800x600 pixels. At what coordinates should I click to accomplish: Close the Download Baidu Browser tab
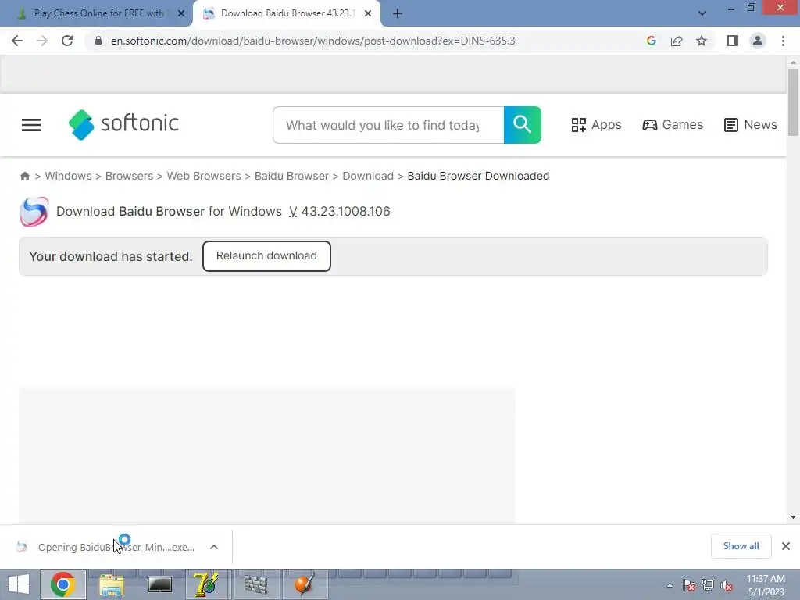[368, 14]
